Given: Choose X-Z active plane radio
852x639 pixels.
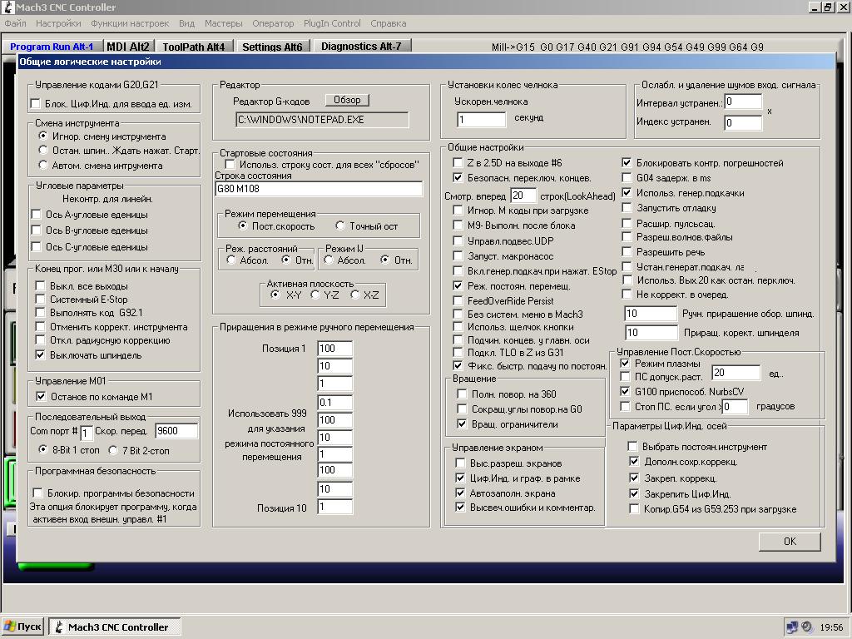Looking at the screenshot, I should click(x=354, y=295).
